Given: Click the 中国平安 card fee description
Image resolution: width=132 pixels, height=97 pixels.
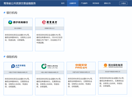Looking at the screenshot, I should point(80,83).
